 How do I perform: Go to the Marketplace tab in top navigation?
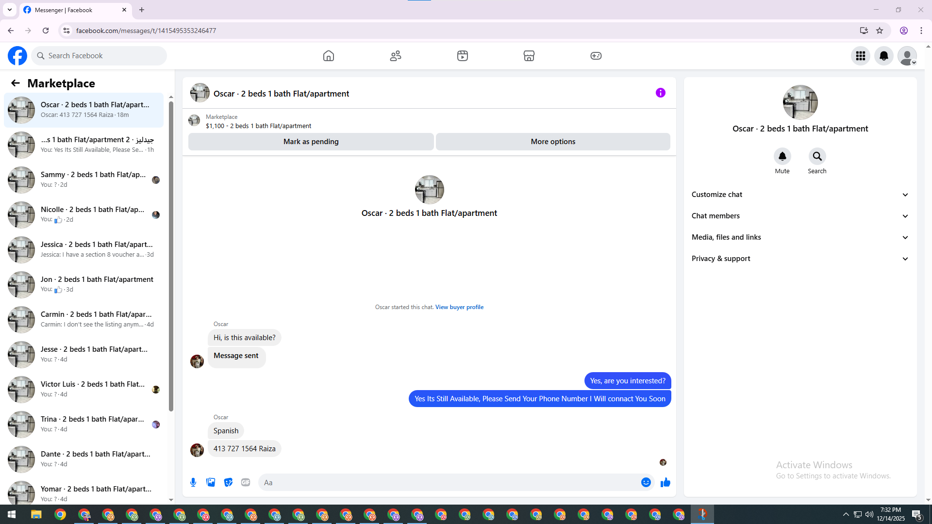[529, 56]
